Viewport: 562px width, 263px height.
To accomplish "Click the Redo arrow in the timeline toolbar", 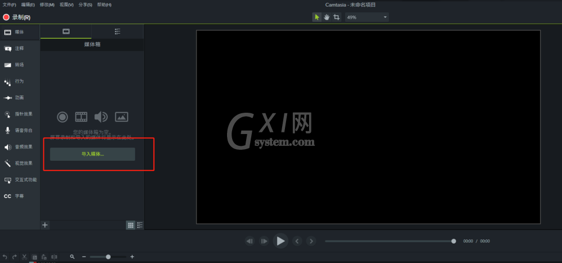I will pyautogui.click(x=15, y=257).
